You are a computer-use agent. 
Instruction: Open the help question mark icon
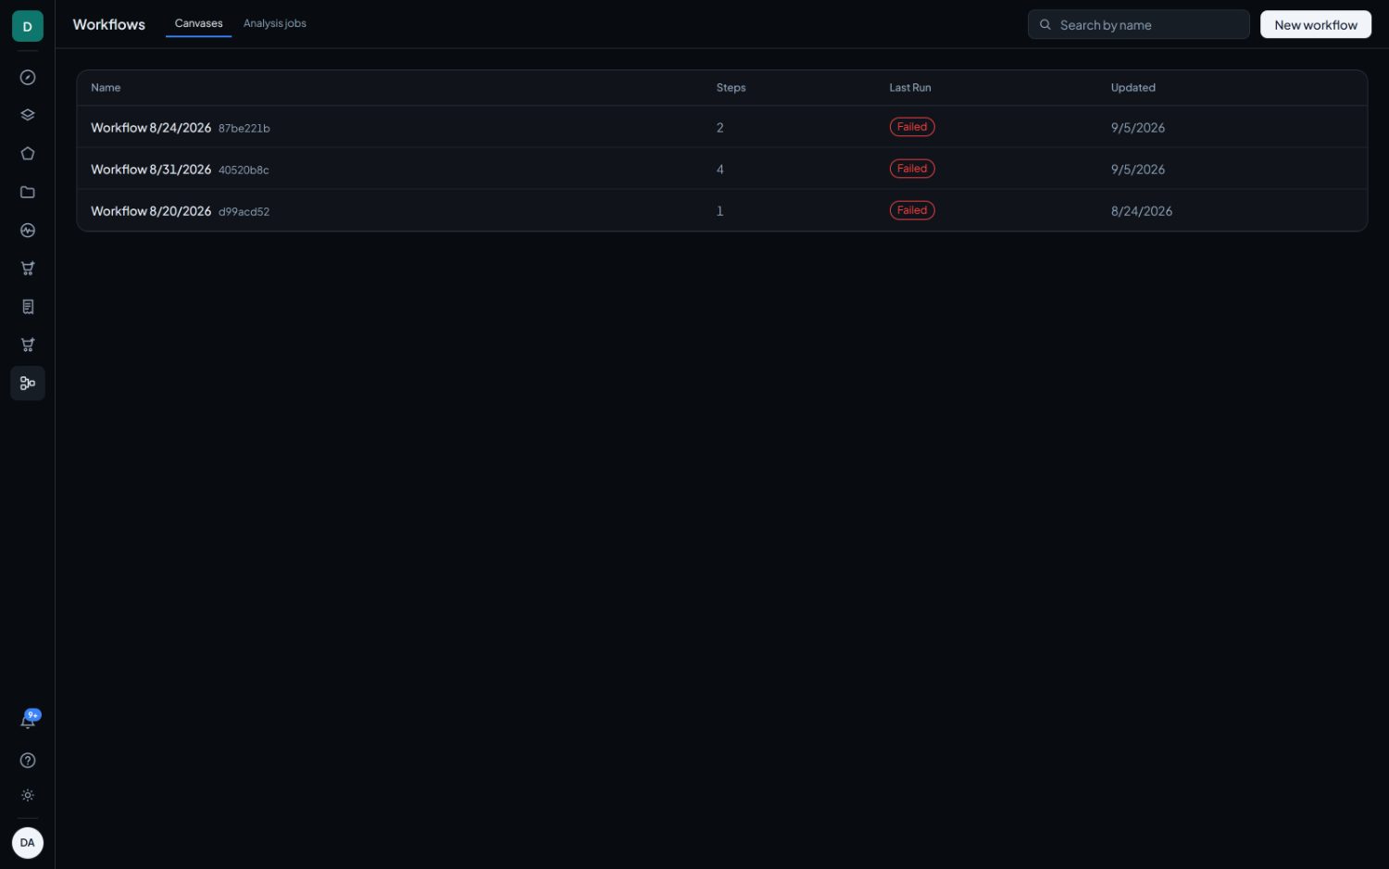click(28, 761)
